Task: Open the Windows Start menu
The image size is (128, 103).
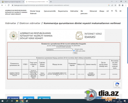Action: (x=2, y=101)
